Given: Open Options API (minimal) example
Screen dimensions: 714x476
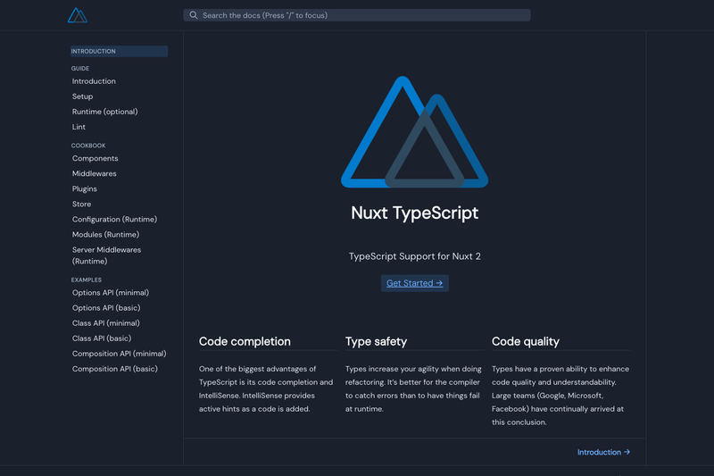Looking at the screenshot, I should (110, 292).
